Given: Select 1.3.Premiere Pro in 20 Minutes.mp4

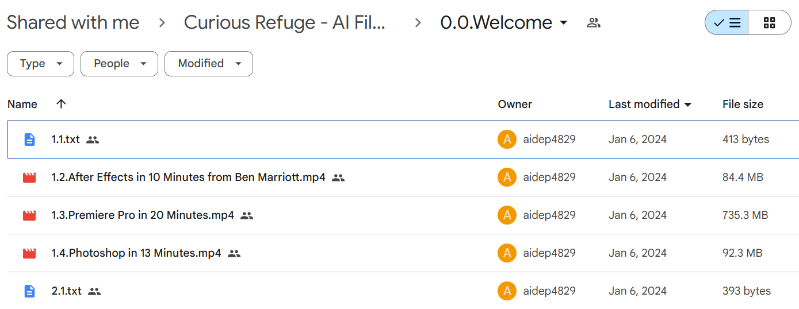Looking at the screenshot, I should click(x=143, y=215).
